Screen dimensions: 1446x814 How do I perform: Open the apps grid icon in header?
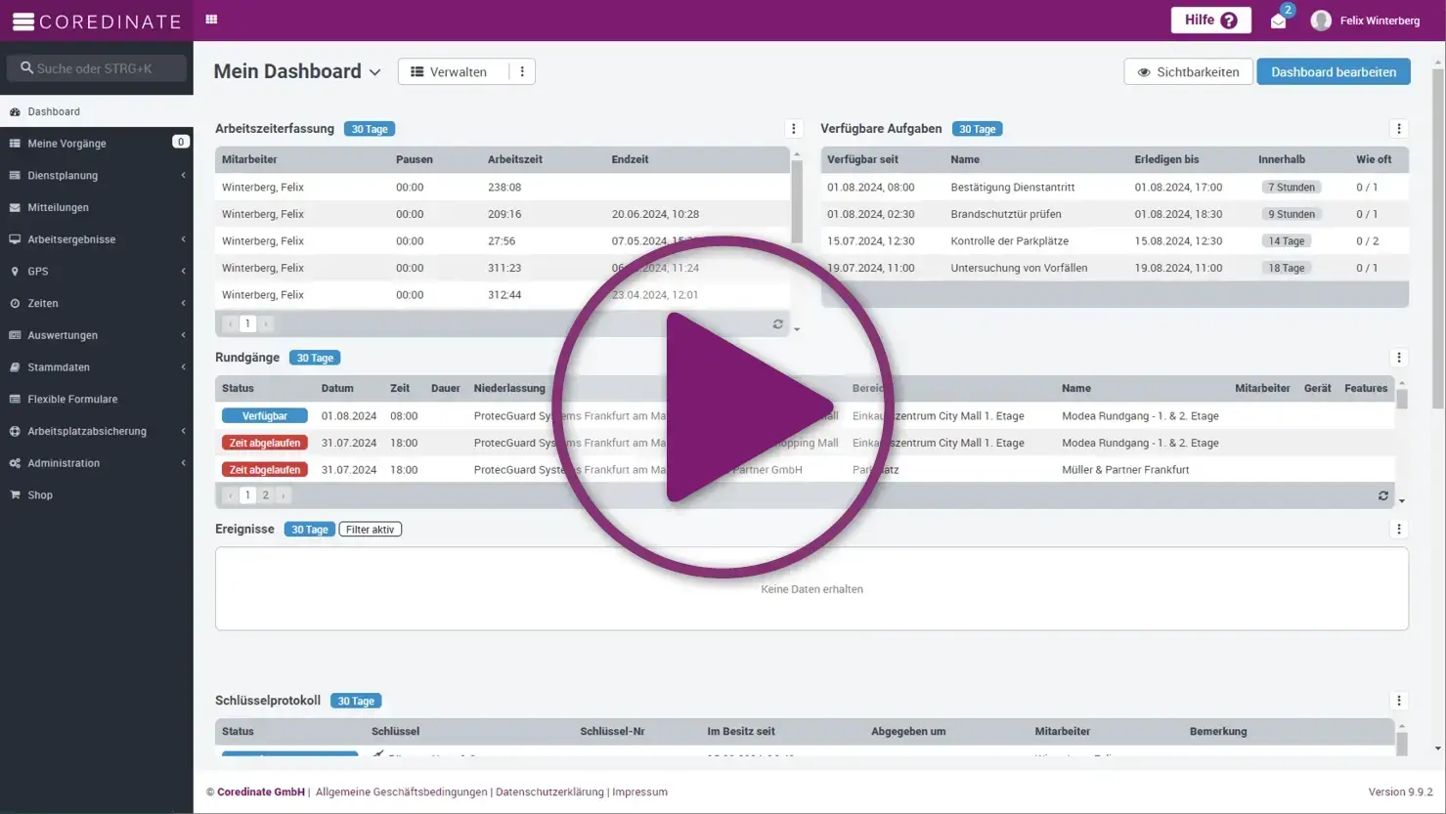click(211, 20)
